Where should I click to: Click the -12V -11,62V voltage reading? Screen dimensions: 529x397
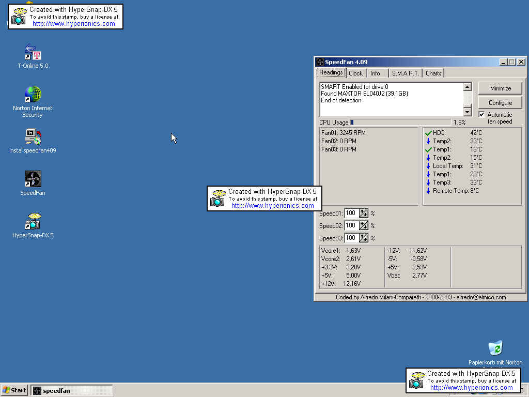(407, 251)
